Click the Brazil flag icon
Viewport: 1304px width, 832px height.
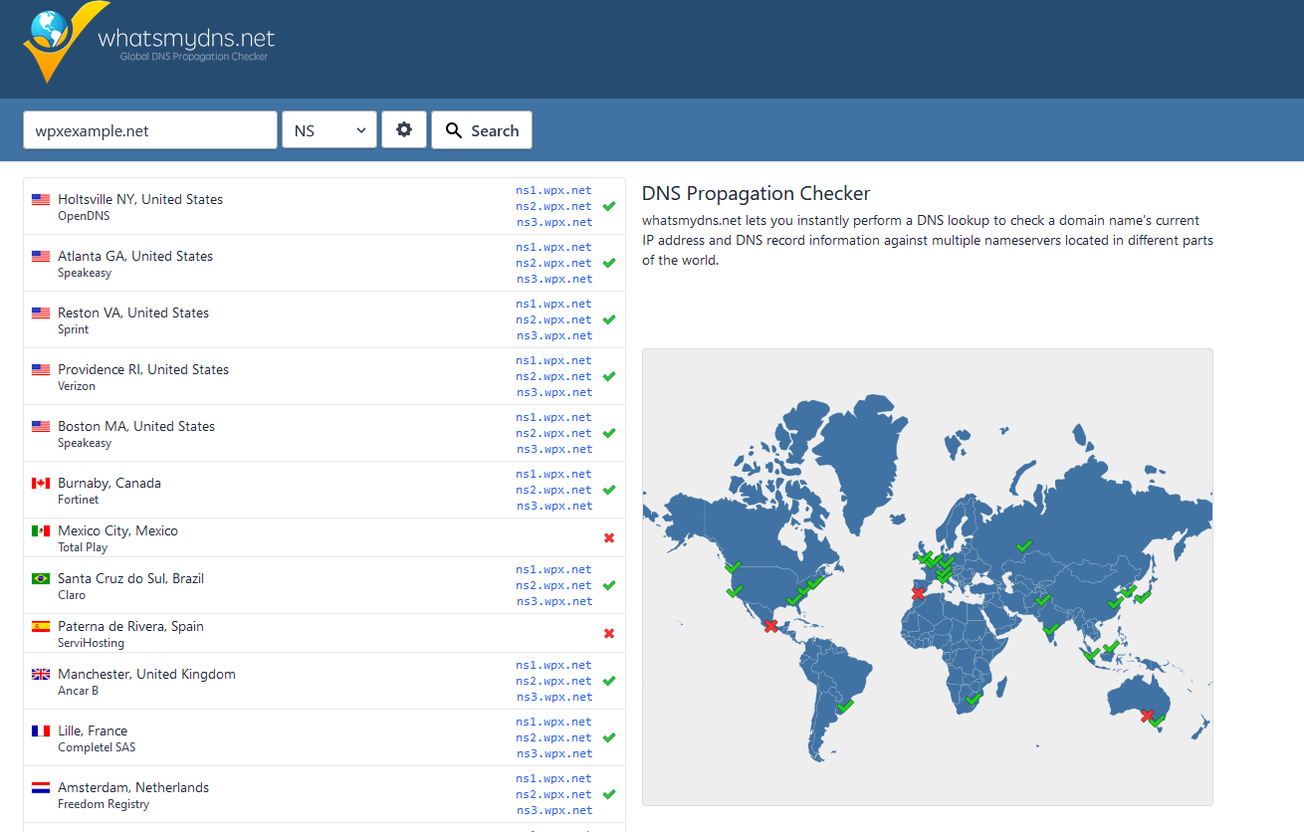tap(41, 578)
